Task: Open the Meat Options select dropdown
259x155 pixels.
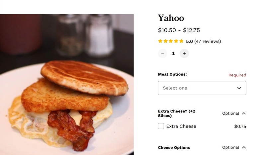Action: (x=202, y=88)
